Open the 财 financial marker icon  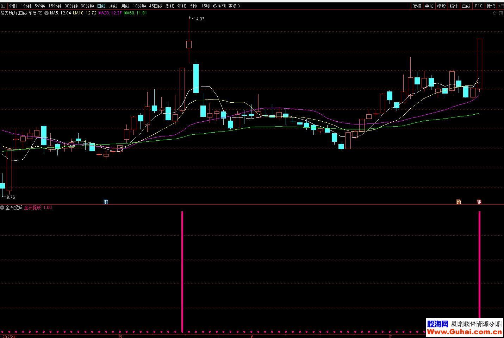coord(106,202)
